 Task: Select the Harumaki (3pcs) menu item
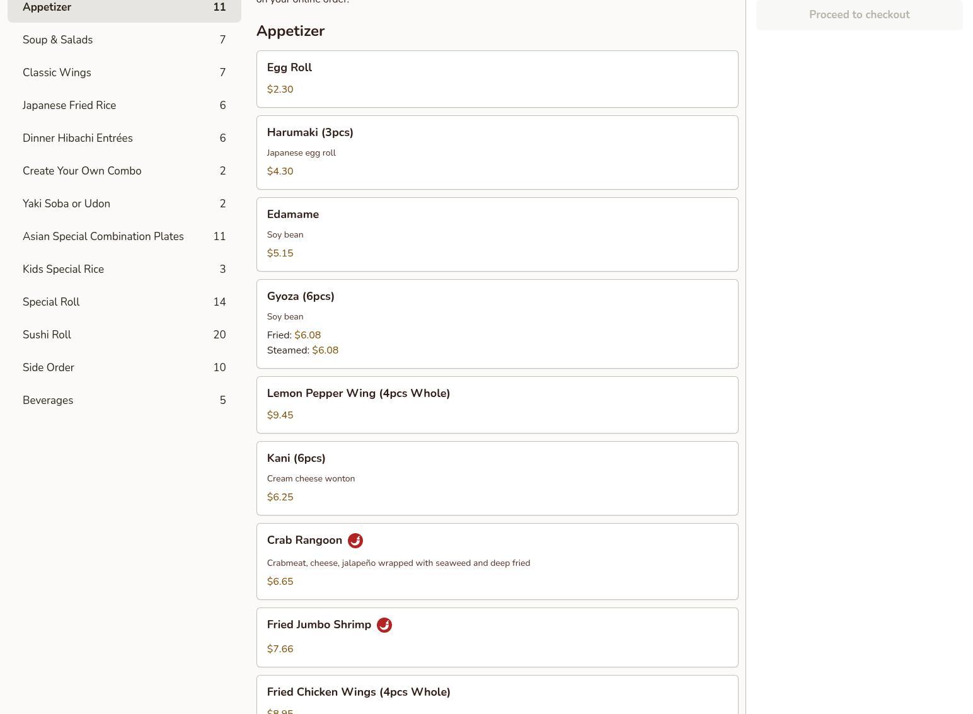pos(497,152)
